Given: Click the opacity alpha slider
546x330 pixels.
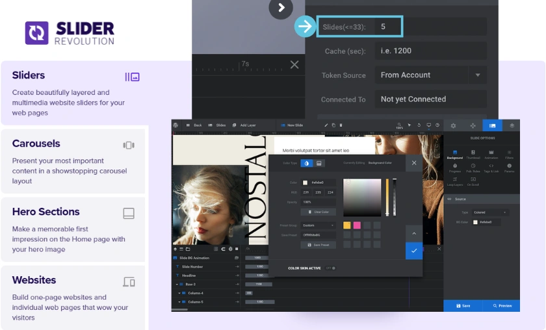Looking at the screenshot, I should (395, 197).
